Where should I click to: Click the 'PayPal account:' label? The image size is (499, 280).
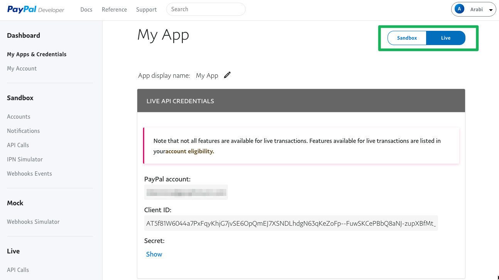167,179
